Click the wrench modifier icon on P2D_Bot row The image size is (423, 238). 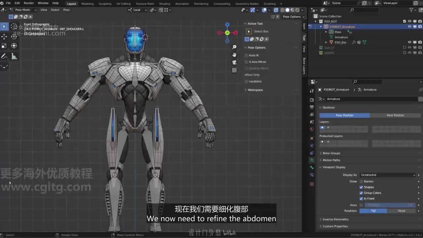tap(354, 42)
